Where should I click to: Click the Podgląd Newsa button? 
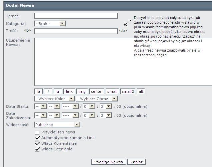coord(109,162)
